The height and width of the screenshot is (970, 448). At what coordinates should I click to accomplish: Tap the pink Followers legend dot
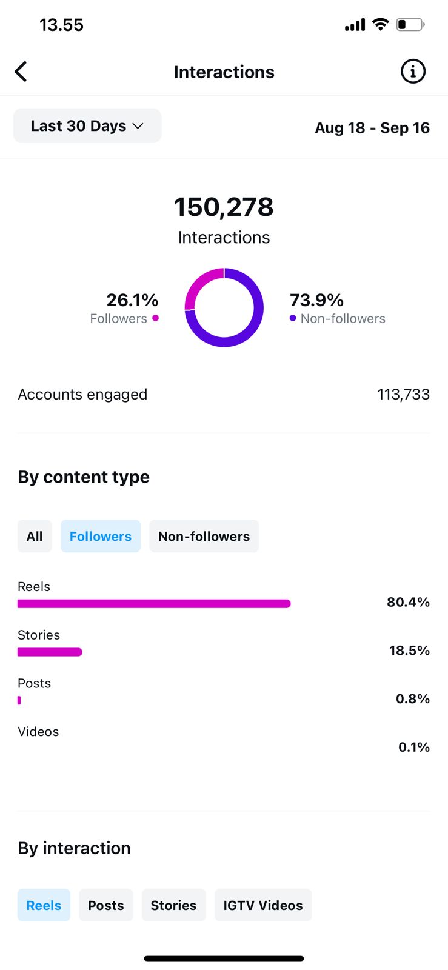click(156, 318)
